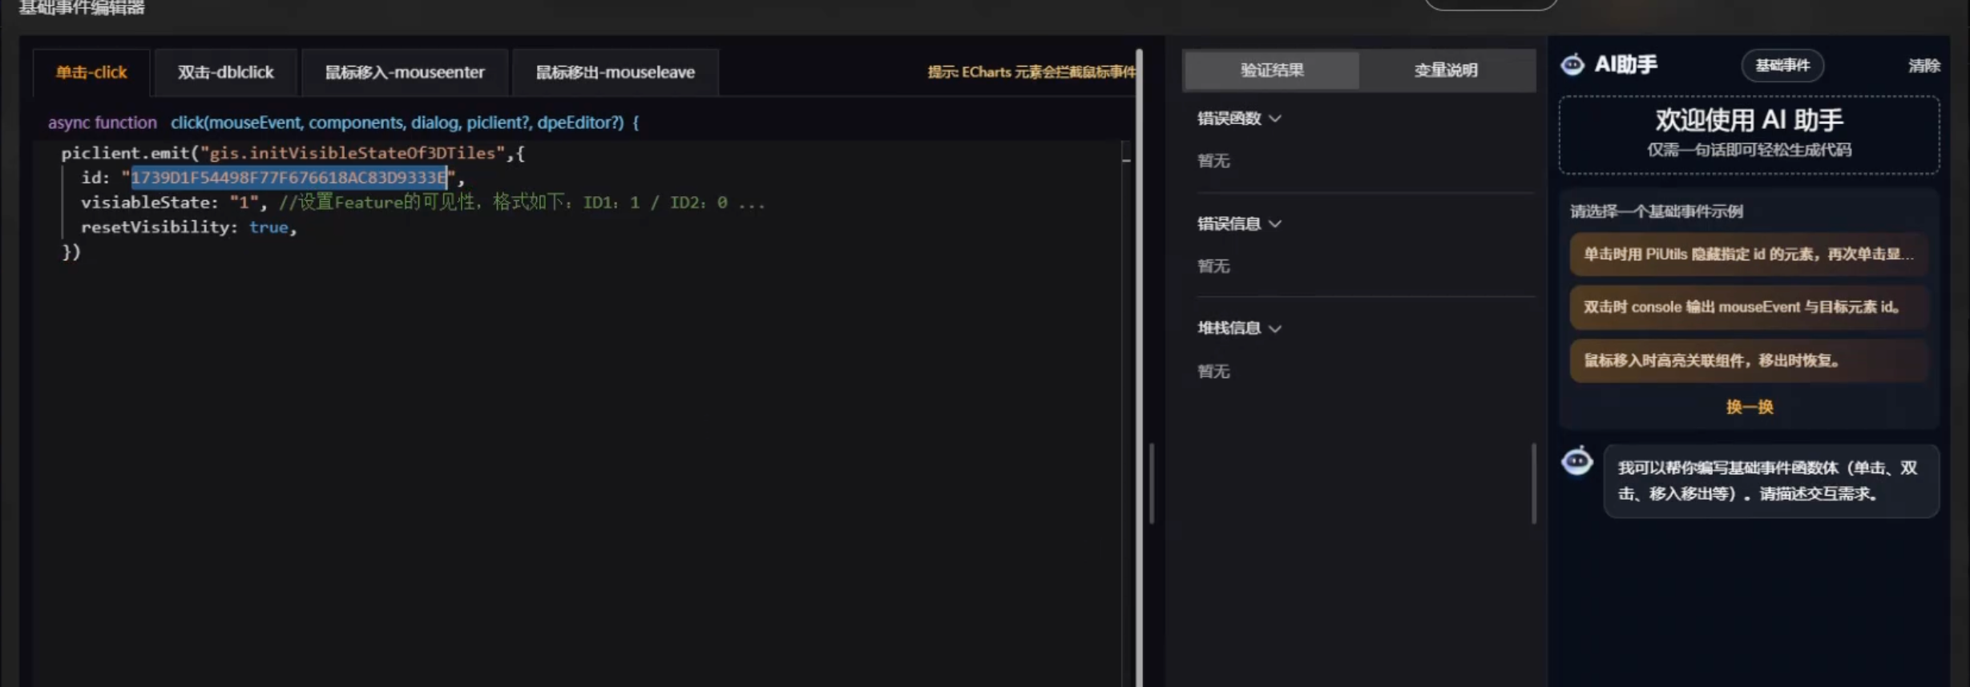Click the robot avatar beside chat message
1970x687 pixels.
pos(1577,461)
